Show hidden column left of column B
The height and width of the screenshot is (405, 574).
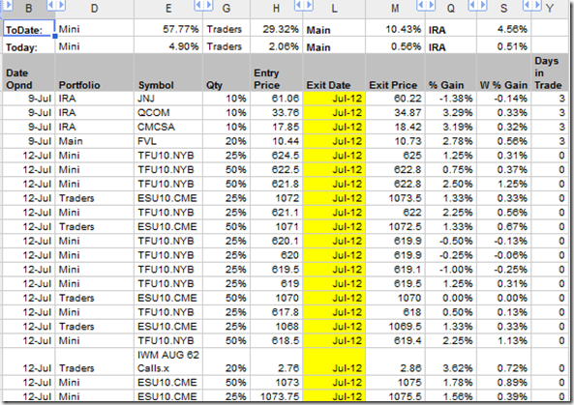(x=7, y=5)
